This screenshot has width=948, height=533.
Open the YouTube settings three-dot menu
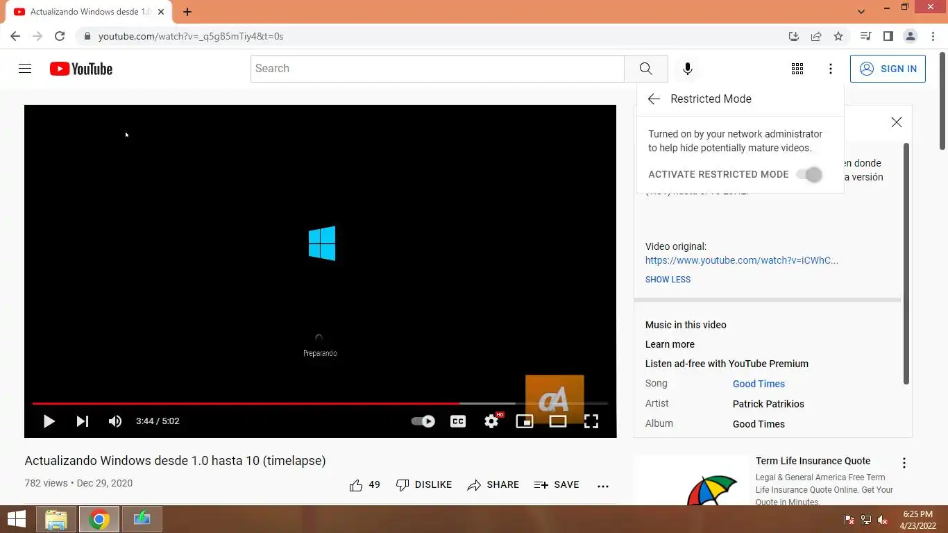[830, 69]
